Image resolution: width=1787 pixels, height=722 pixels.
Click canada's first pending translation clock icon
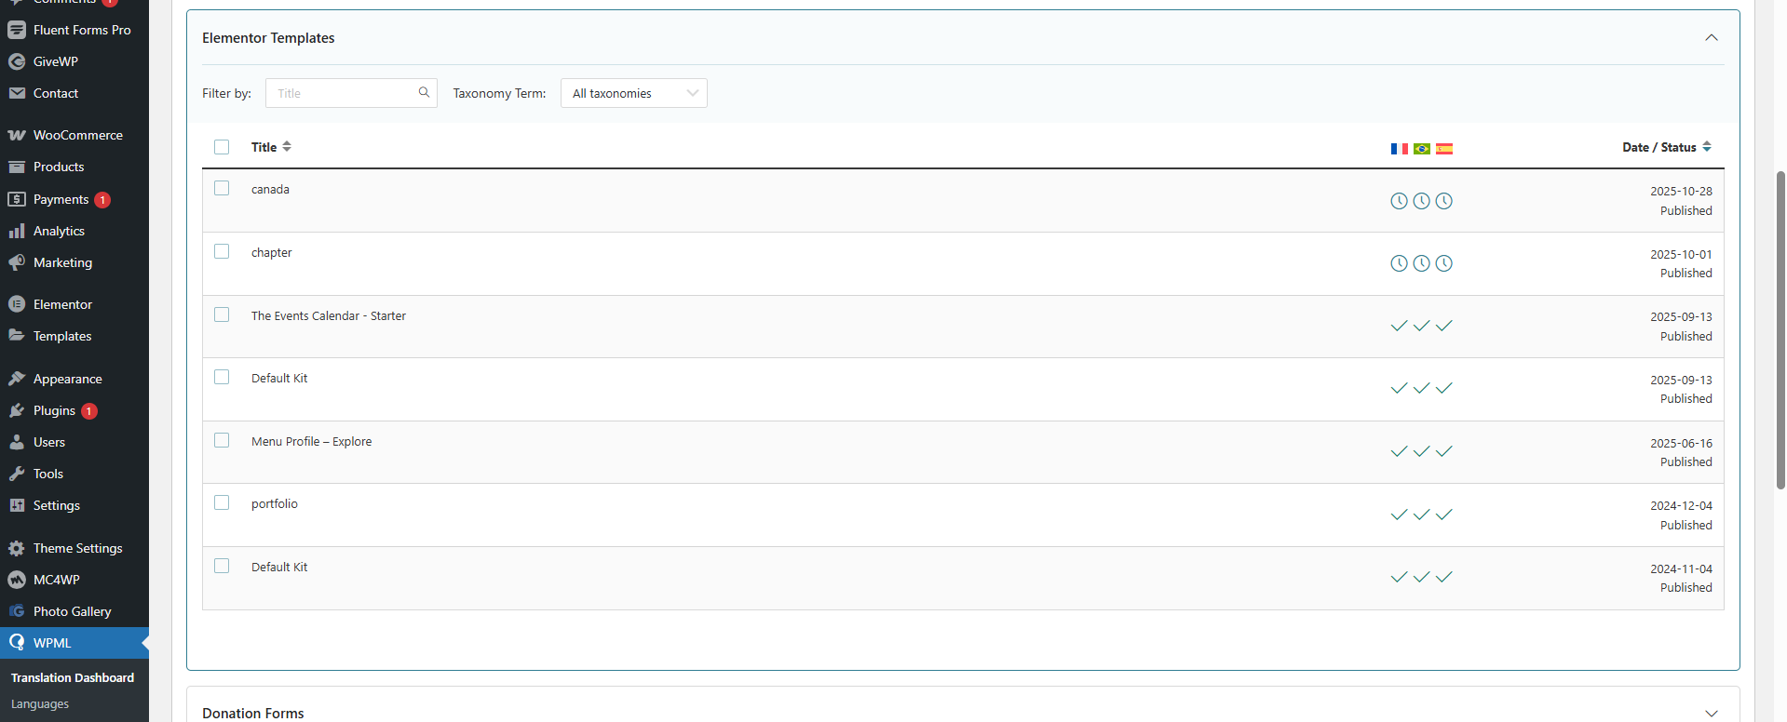[1399, 201]
